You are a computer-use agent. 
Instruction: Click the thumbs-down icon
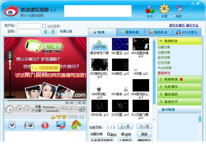[x=59, y=117]
